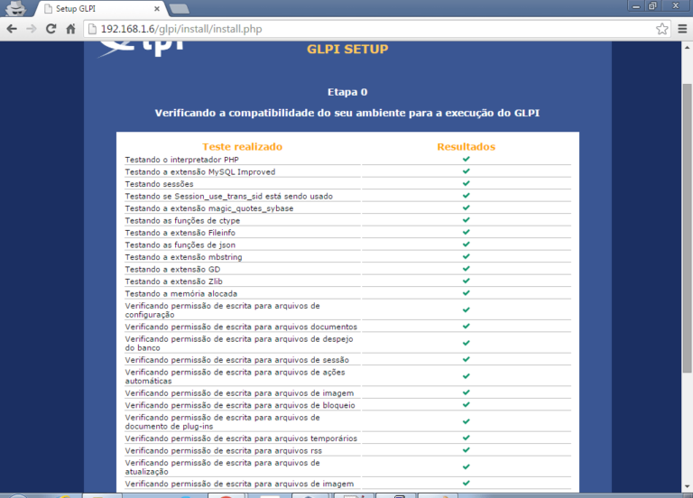
Task: Click 'Testando o interpretador PHP' row text
Action: [x=181, y=160]
